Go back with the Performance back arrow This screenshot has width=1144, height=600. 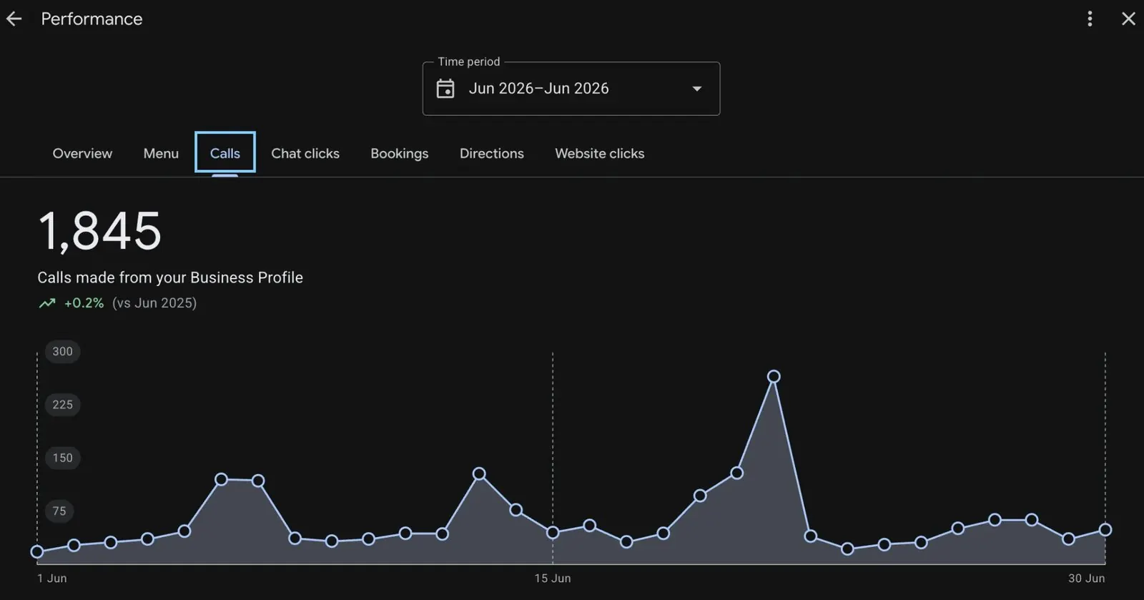[x=14, y=19]
